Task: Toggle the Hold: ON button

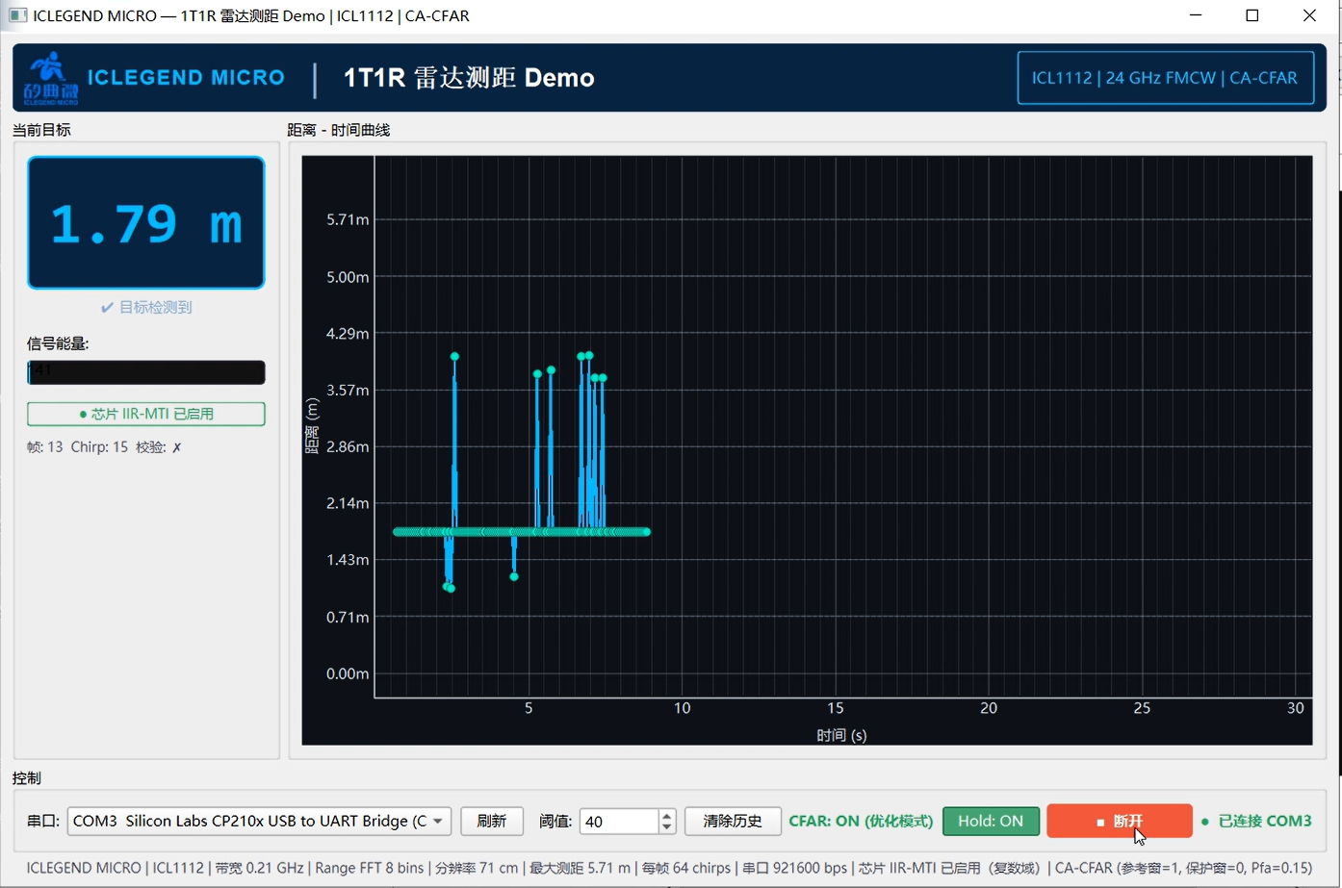Action: 991,822
